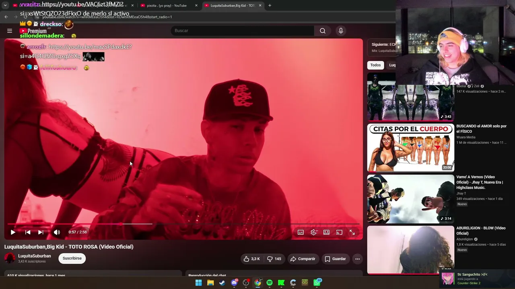
Task: Open WhatsApp from the taskbar
Action: 317,283
